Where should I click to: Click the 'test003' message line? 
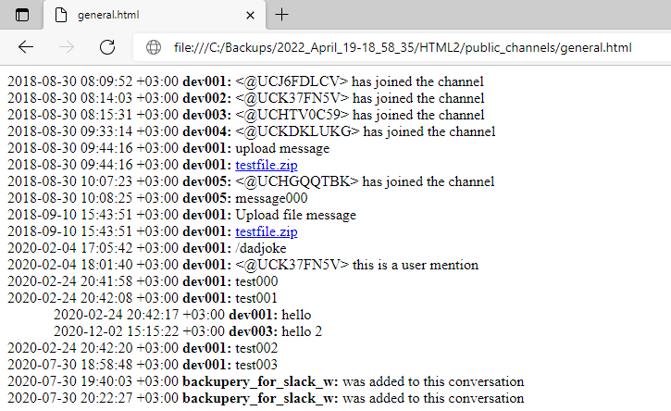tap(143, 365)
